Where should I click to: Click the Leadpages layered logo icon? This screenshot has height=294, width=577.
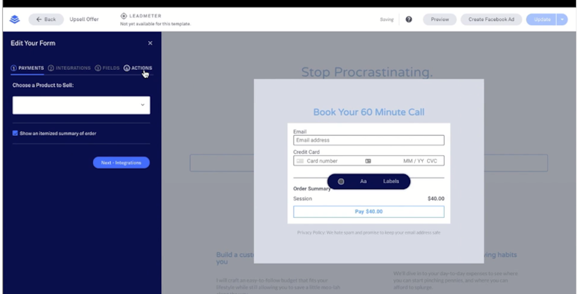[x=15, y=20]
